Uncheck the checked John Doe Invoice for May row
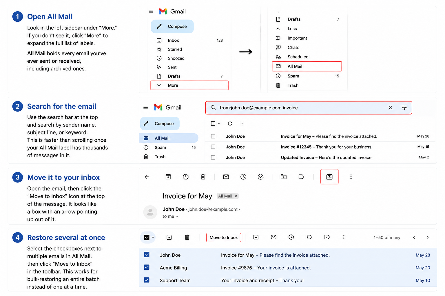 click(147, 255)
